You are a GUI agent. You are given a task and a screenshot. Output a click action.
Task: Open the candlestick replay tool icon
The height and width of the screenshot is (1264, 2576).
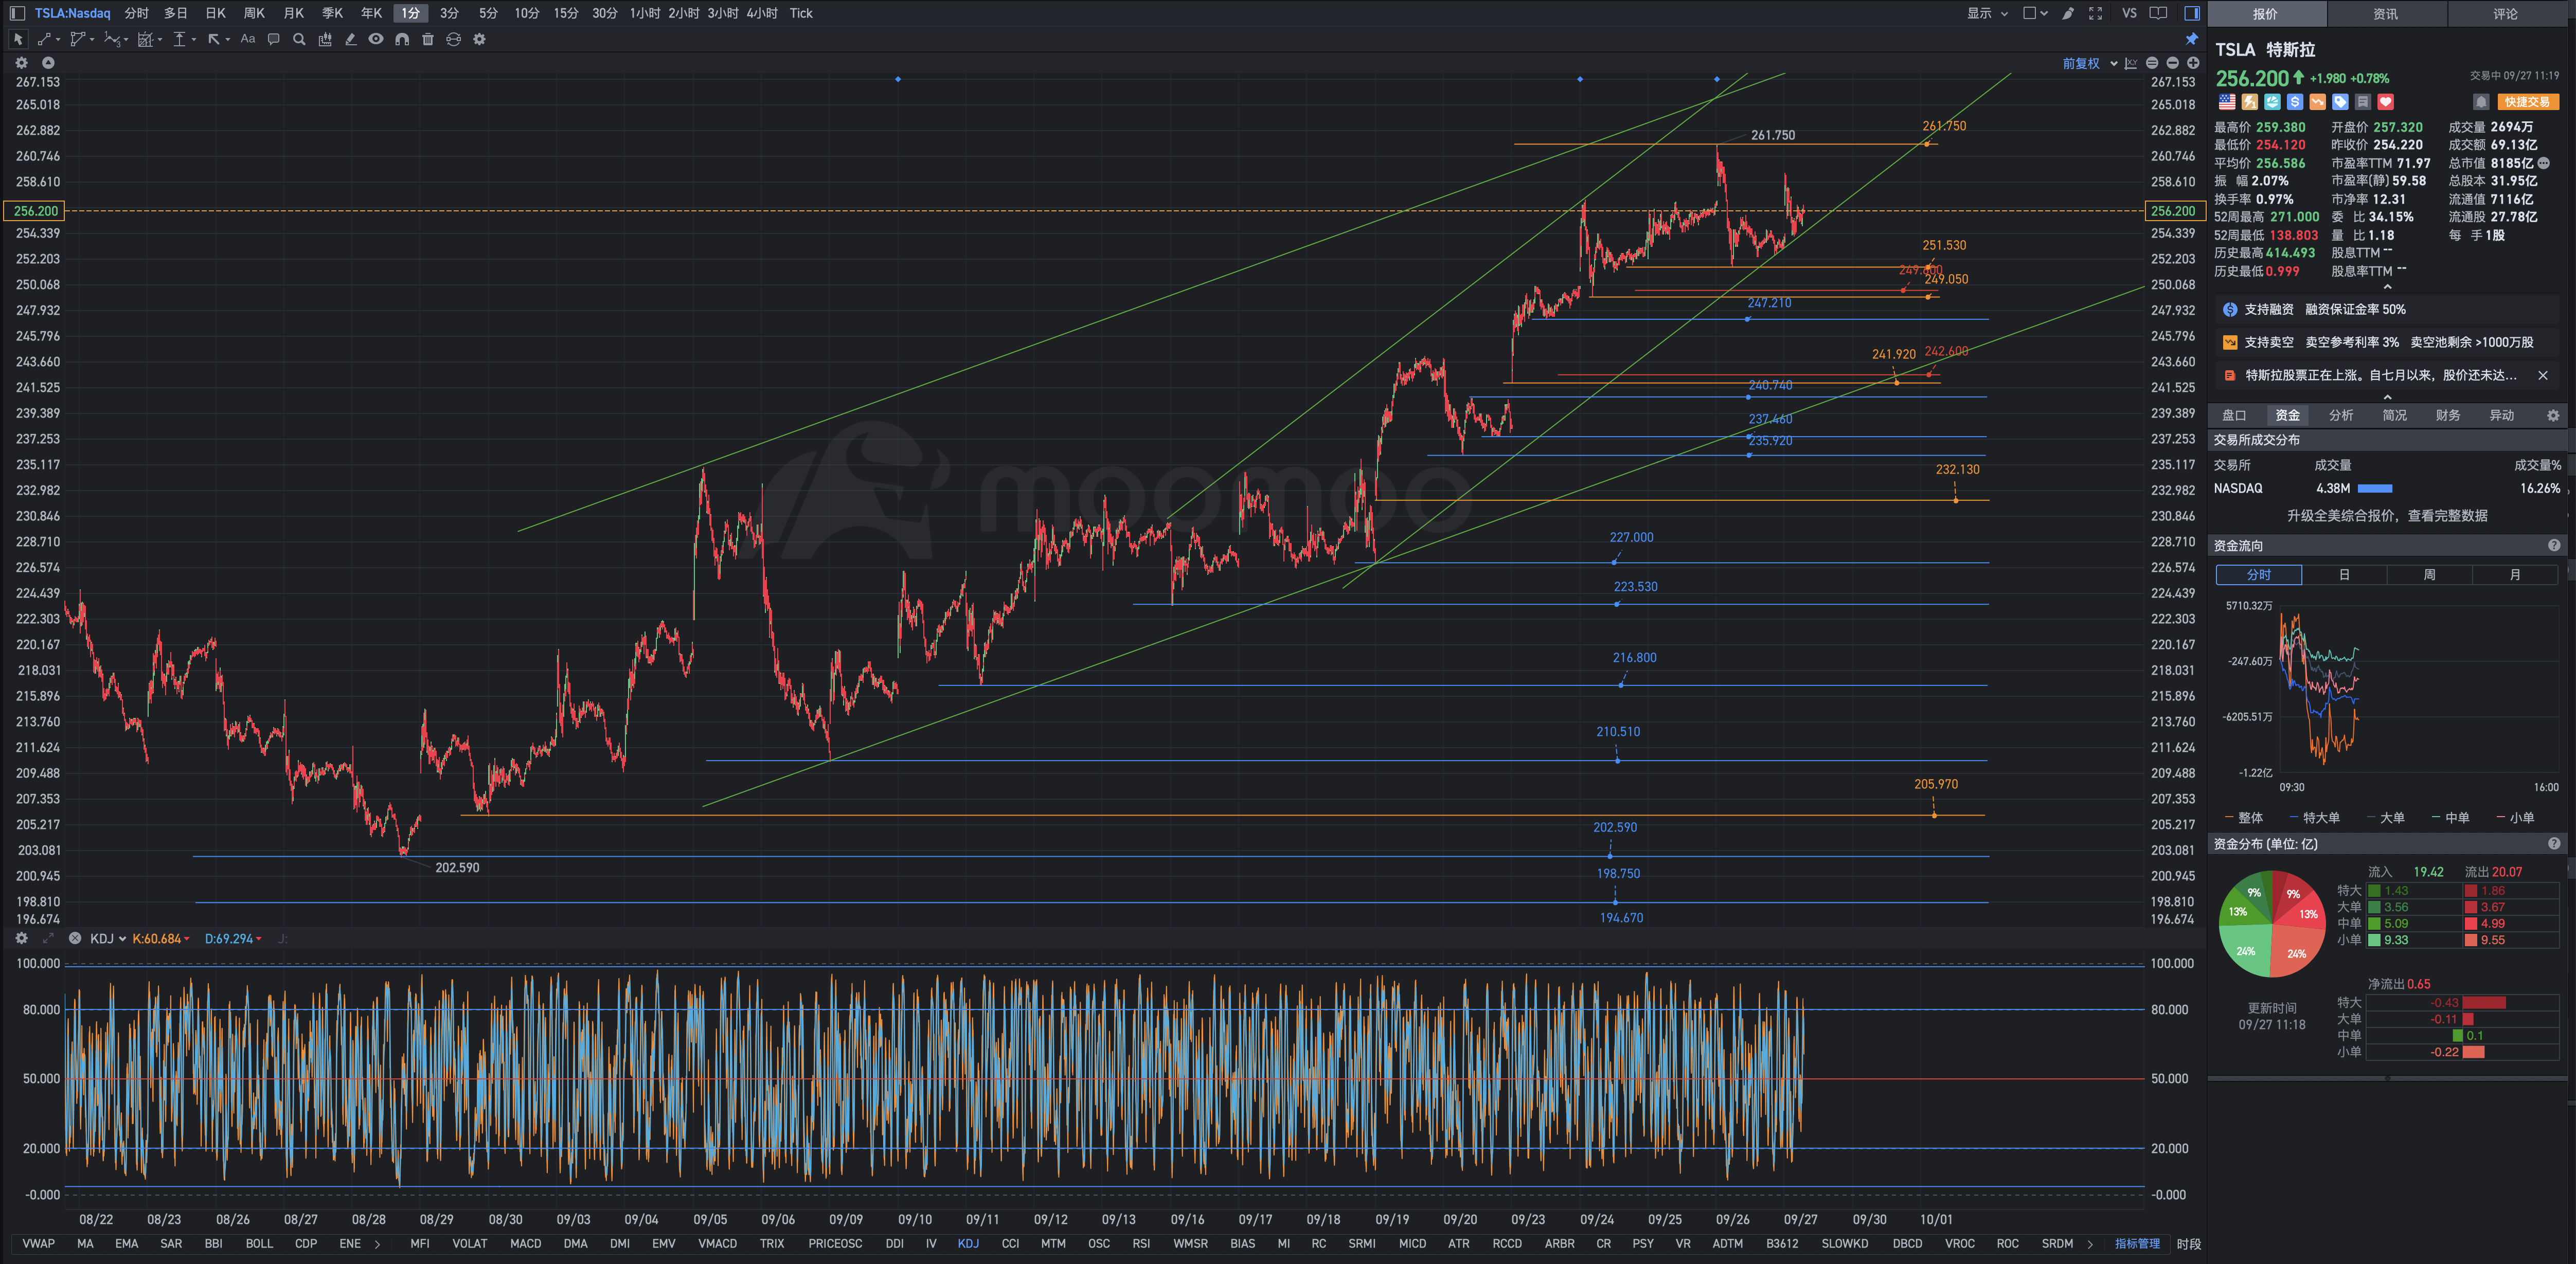click(x=325, y=39)
